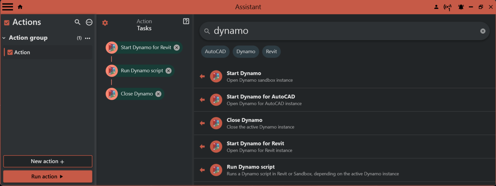Collapse the Action group chevron

click(x=4, y=38)
